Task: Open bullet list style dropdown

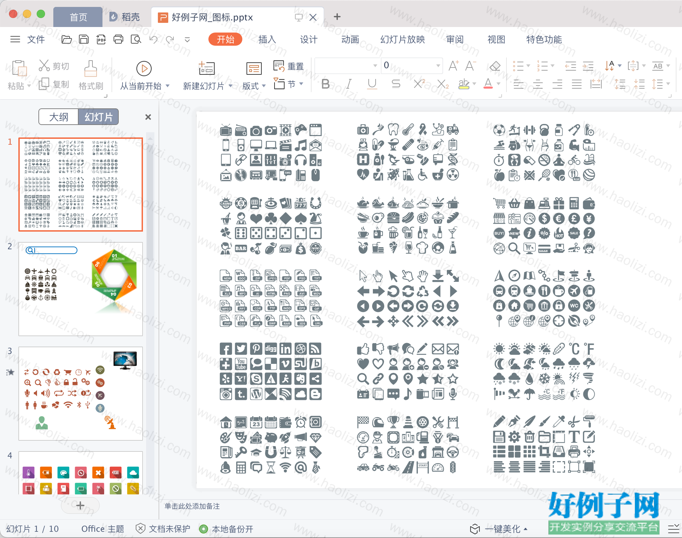Action: pyautogui.click(x=528, y=65)
